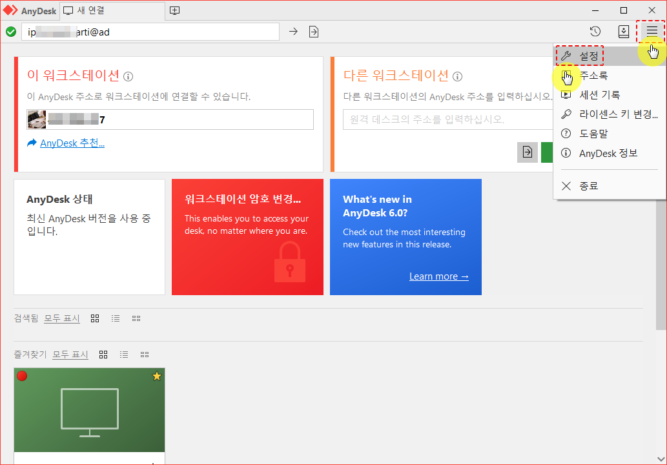The width and height of the screenshot is (667, 465).
Task: Click the remote desk address input field
Action: click(x=448, y=119)
